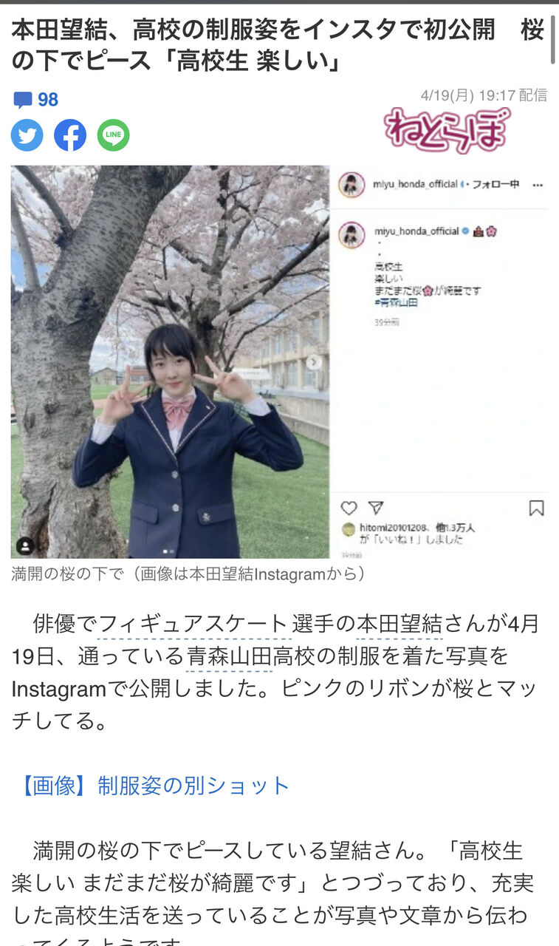
Task: Share the article via the Facebook icon
Action: click(70, 135)
